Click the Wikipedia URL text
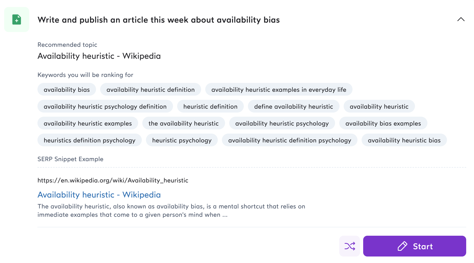 (113, 180)
